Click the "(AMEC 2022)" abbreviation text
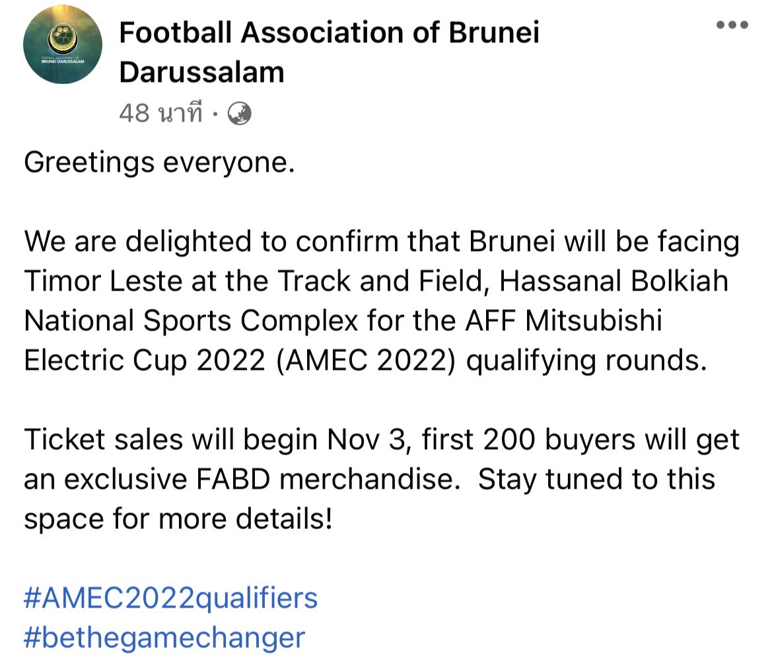This screenshot has height=669, width=772. (367, 361)
